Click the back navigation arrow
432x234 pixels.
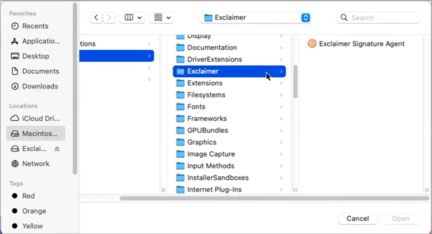(96, 18)
